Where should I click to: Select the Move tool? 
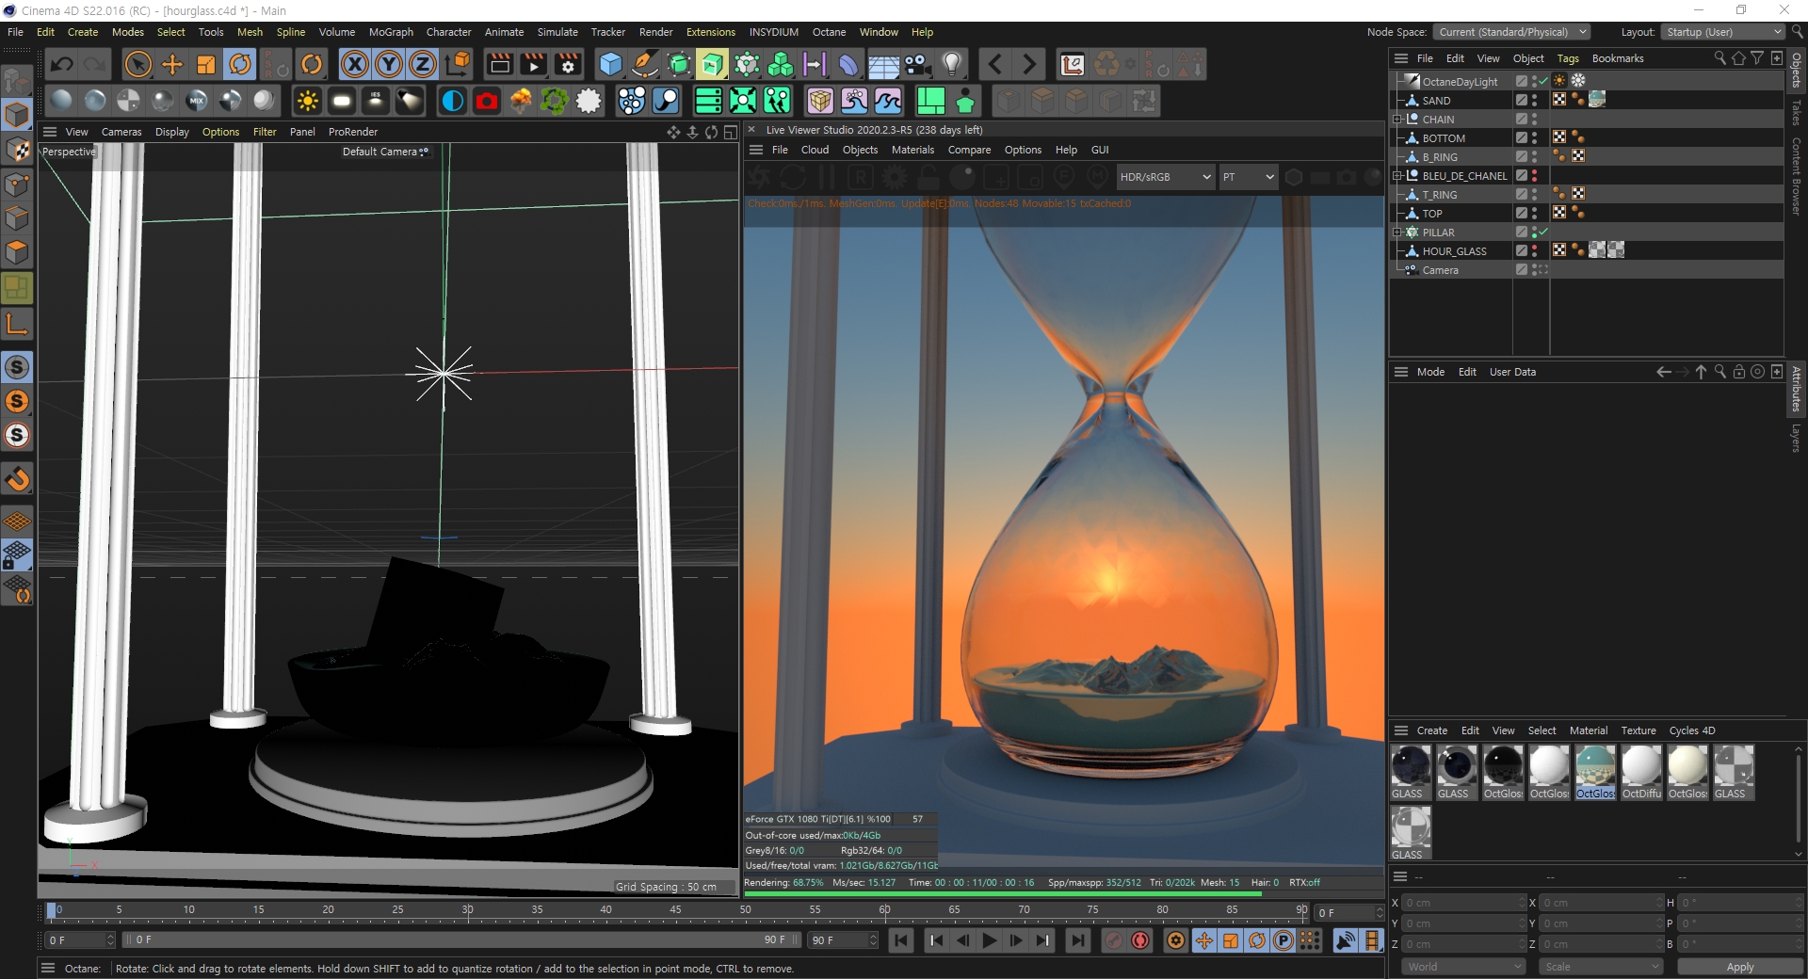tap(172, 65)
